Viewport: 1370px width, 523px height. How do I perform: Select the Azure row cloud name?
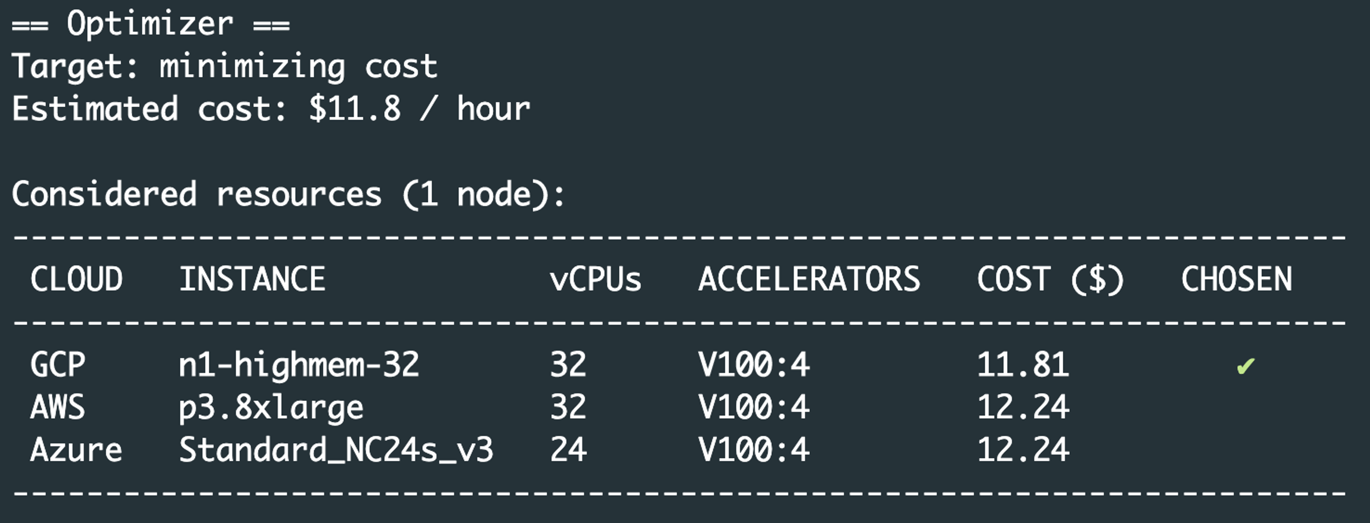click(77, 450)
